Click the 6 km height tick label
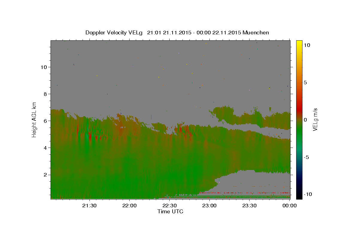 coord(45,121)
